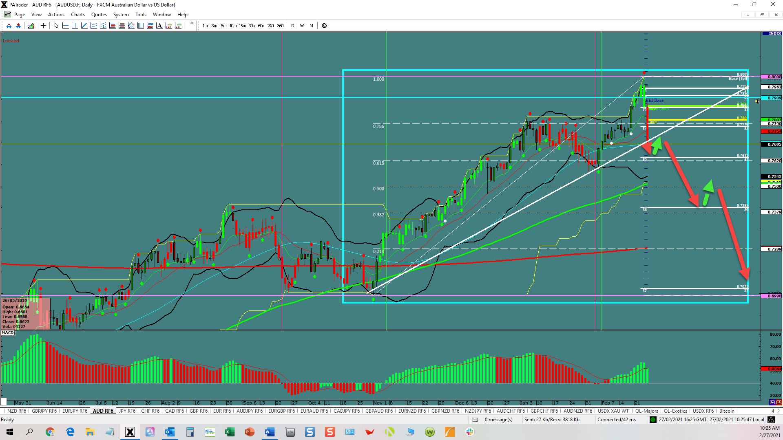
Task: Select the red-blue price zone tool
Action: click(150, 26)
